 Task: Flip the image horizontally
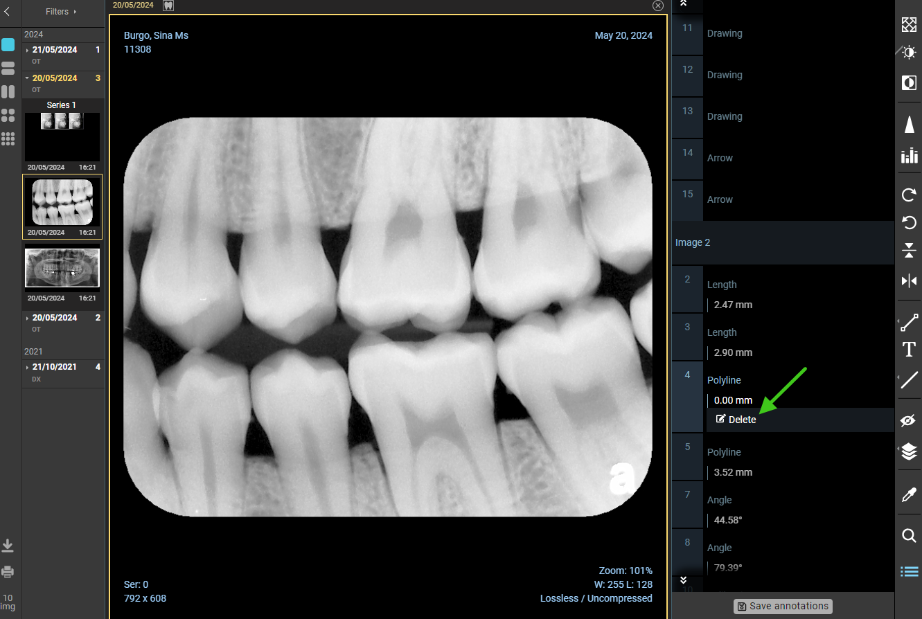[x=909, y=280]
